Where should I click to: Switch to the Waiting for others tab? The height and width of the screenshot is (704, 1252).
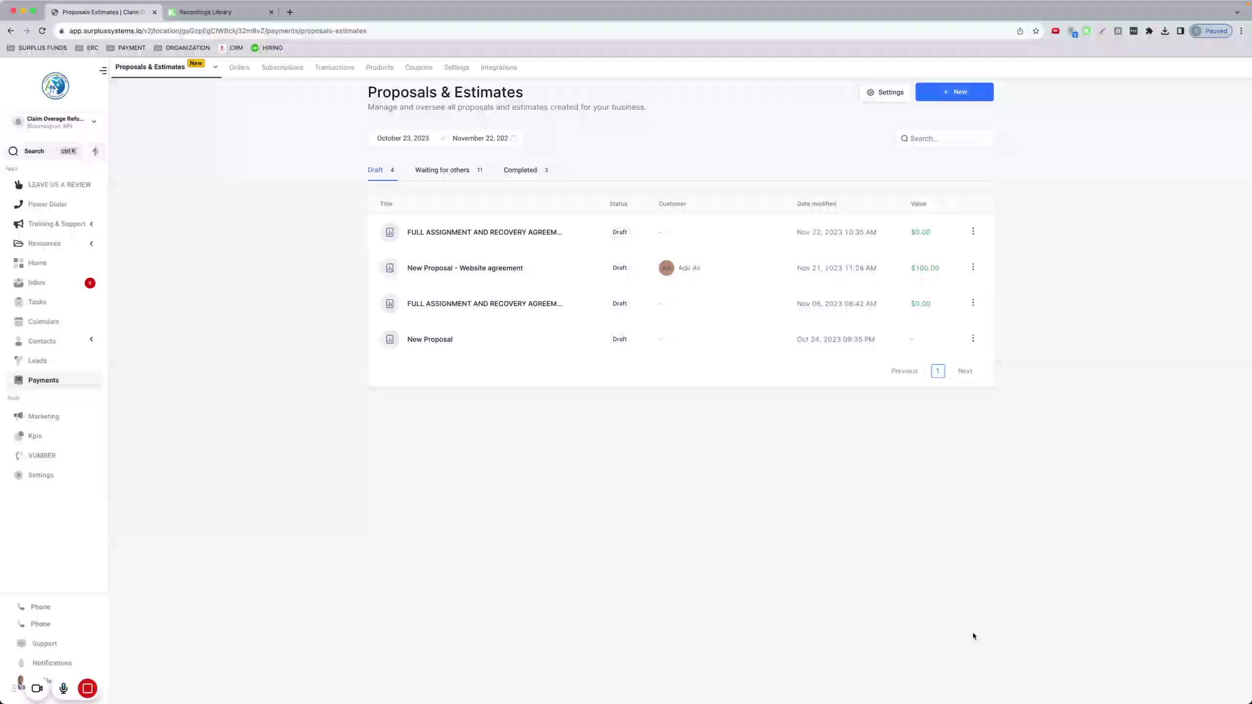pyautogui.click(x=442, y=170)
